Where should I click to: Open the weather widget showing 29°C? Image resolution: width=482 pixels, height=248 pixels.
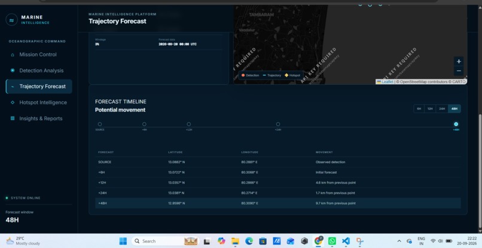click(x=23, y=241)
